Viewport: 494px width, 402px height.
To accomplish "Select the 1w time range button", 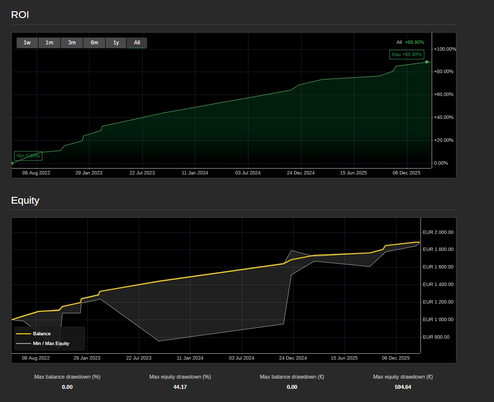I will coord(27,43).
